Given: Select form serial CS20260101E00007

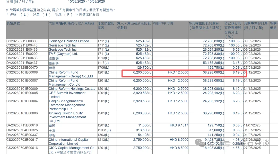Looking at the screenshot, I should click(22, 80).
